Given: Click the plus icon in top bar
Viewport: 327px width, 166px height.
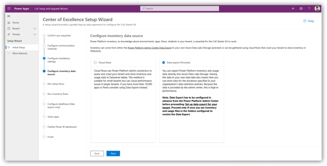Looking at the screenshot, I should pos(293,9).
